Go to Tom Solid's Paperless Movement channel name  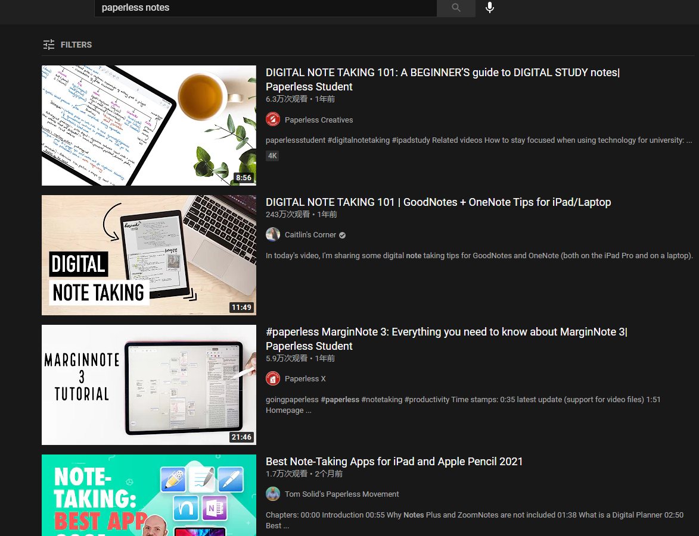pyautogui.click(x=341, y=494)
